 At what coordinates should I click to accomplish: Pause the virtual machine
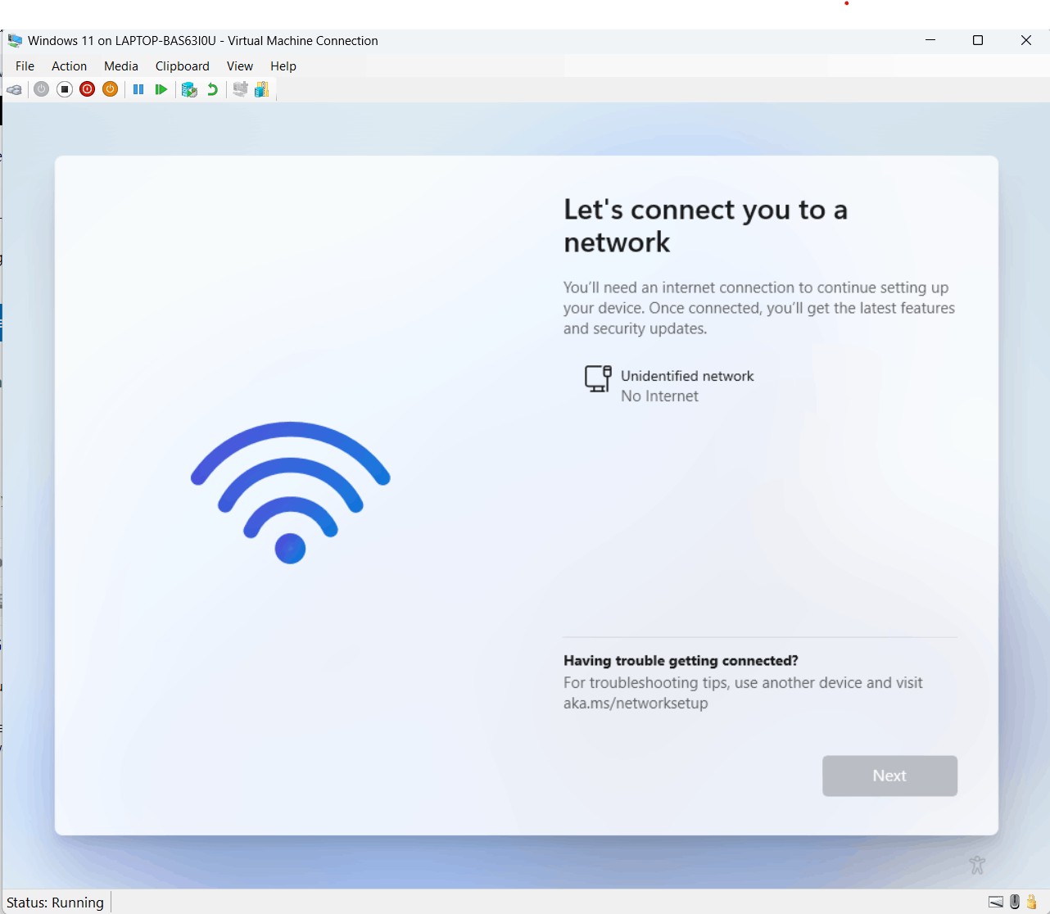tap(138, 89)
